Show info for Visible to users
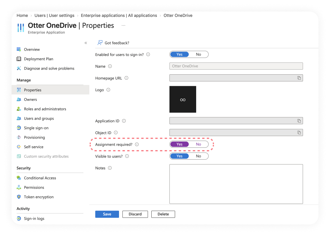The height and width of the screenshot is (236, 330). click(x=127, y=156)
